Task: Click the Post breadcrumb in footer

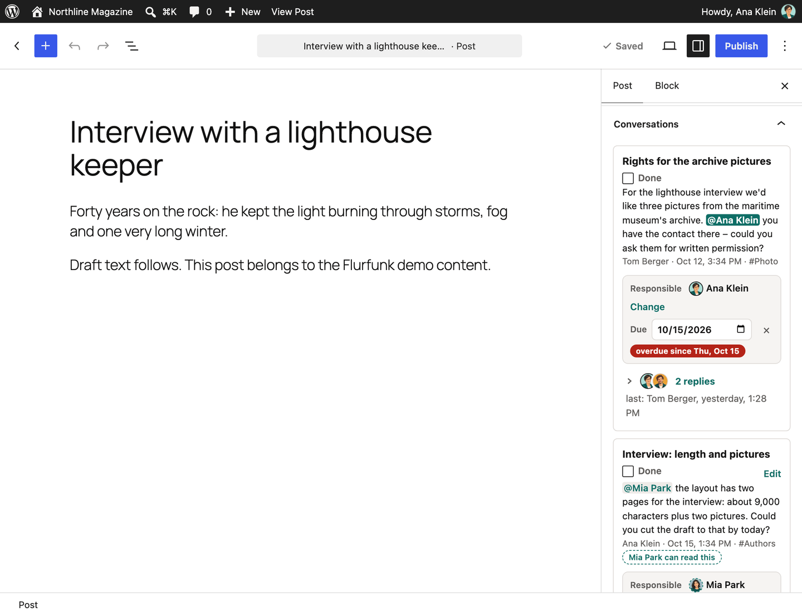Action: 28,605
